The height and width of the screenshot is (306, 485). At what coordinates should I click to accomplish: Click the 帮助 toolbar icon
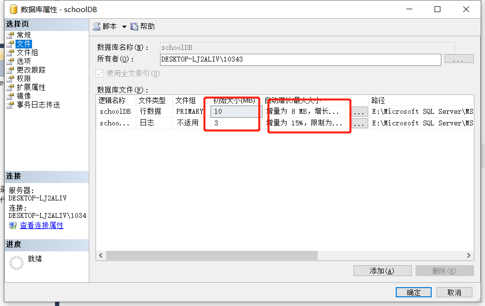point(134,27)
